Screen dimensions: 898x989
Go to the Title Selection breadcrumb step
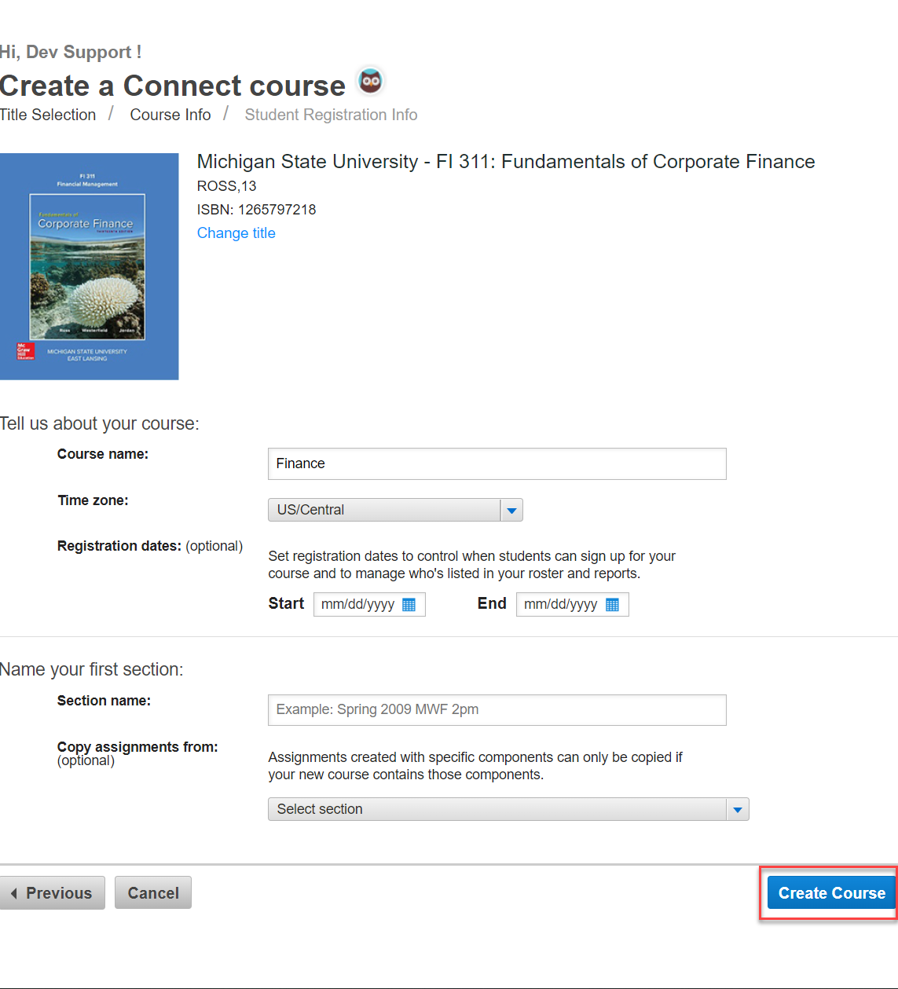point(48,115)
